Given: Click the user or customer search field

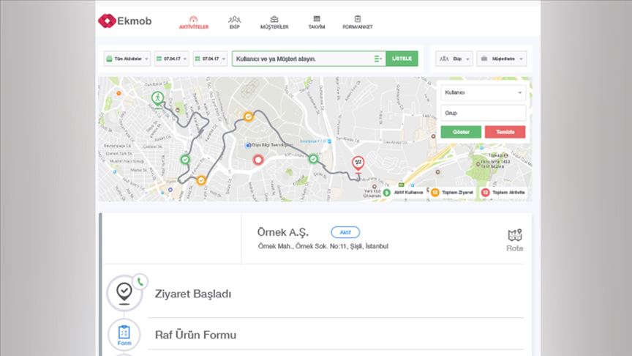Looking at the screenshot, I should pyautogui.click(x=301, y=59).
